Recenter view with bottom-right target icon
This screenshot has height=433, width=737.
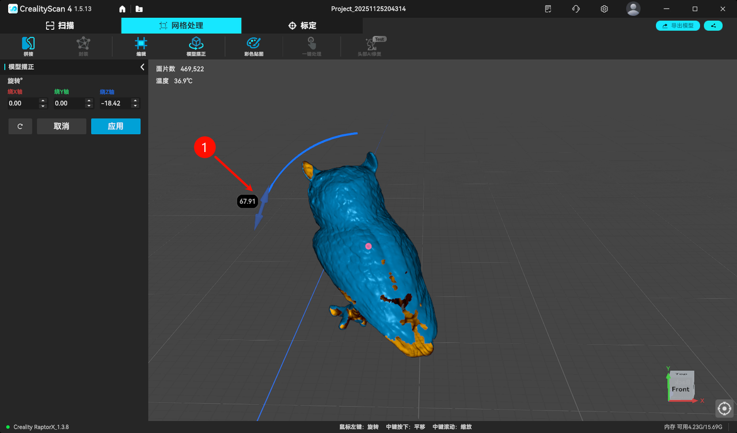(x=724, y=408)
